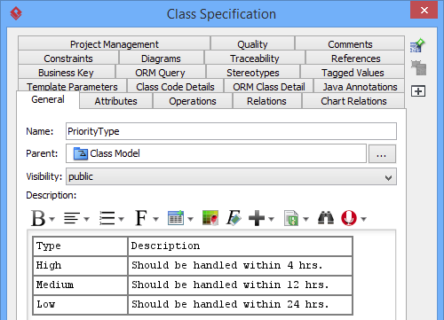
Task: Click the insert table icon
Action: coord(176,218)
